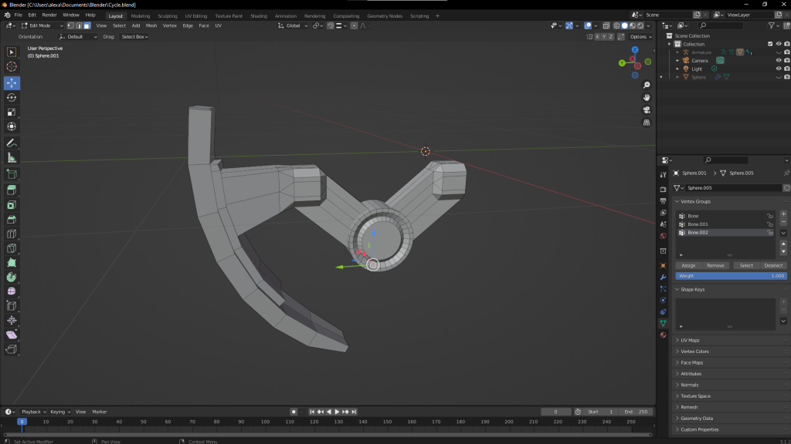Click the zoom magnifier viewport icon
791x444 pixels.
[647, 85]
